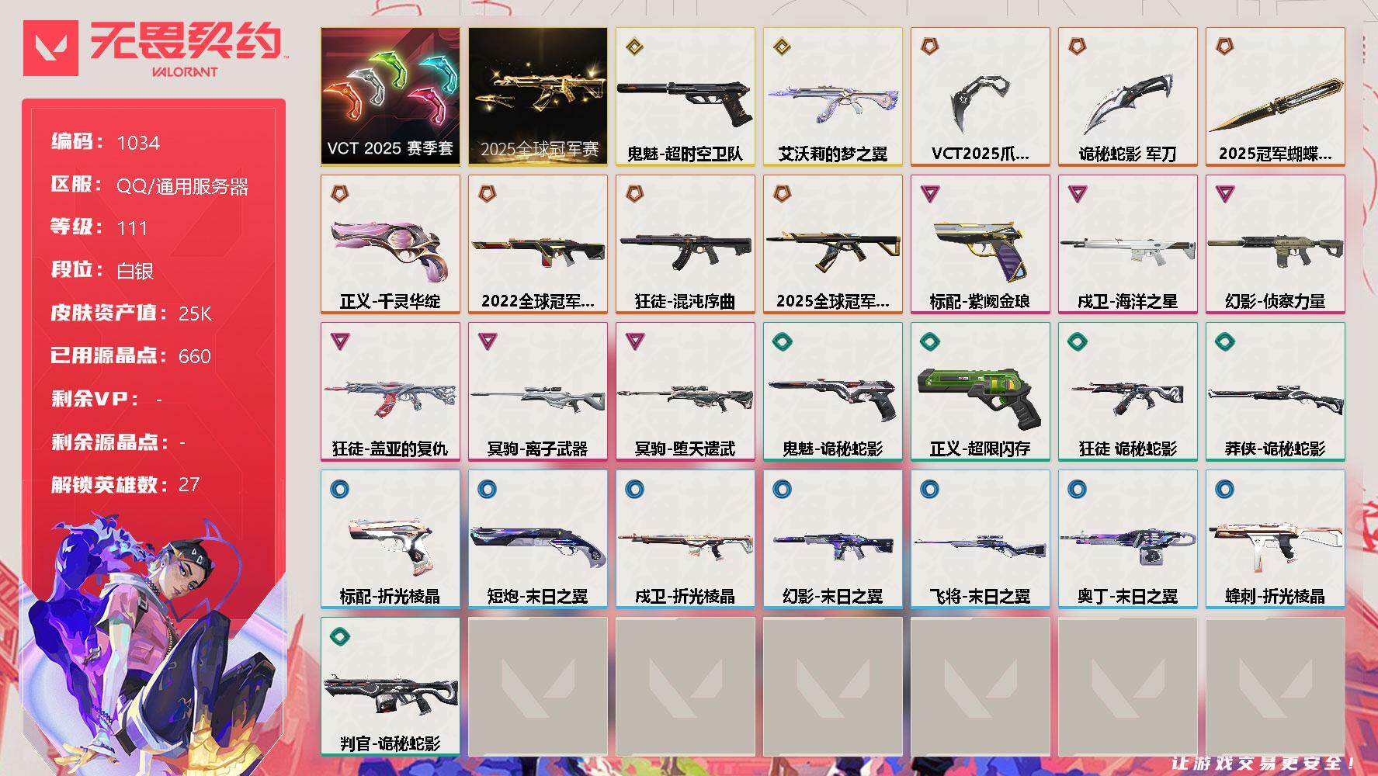This screenshot has width=1378, height=776.
Task: Click the orange pentagon icon on 诡秘蛇影 军刀
Action: coord(1077,47)
